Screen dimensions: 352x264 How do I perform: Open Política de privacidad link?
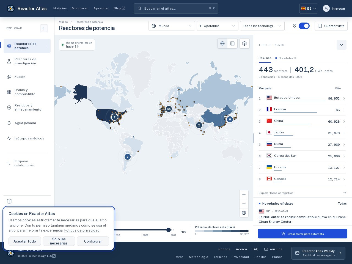pyautogui.click(x=82, y=230)
